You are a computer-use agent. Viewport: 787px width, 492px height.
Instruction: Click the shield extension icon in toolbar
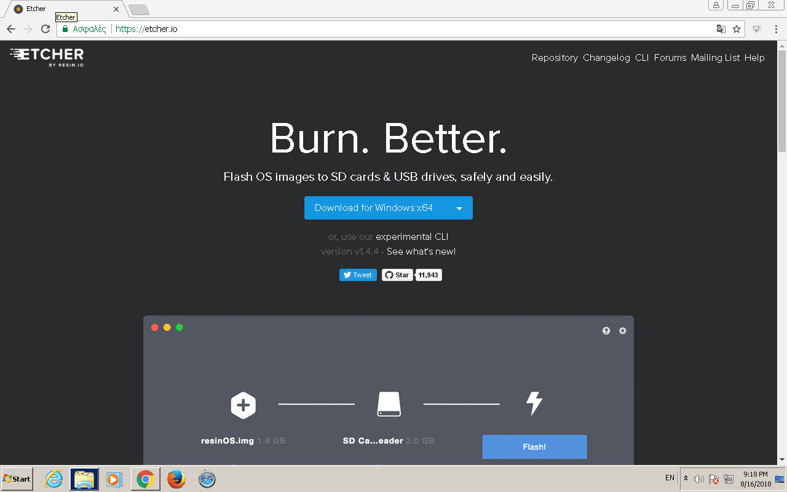[757, 29]
